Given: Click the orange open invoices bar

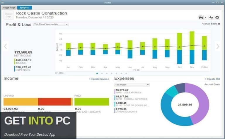Looking at the screenshot, I should [x=21, y=102].
